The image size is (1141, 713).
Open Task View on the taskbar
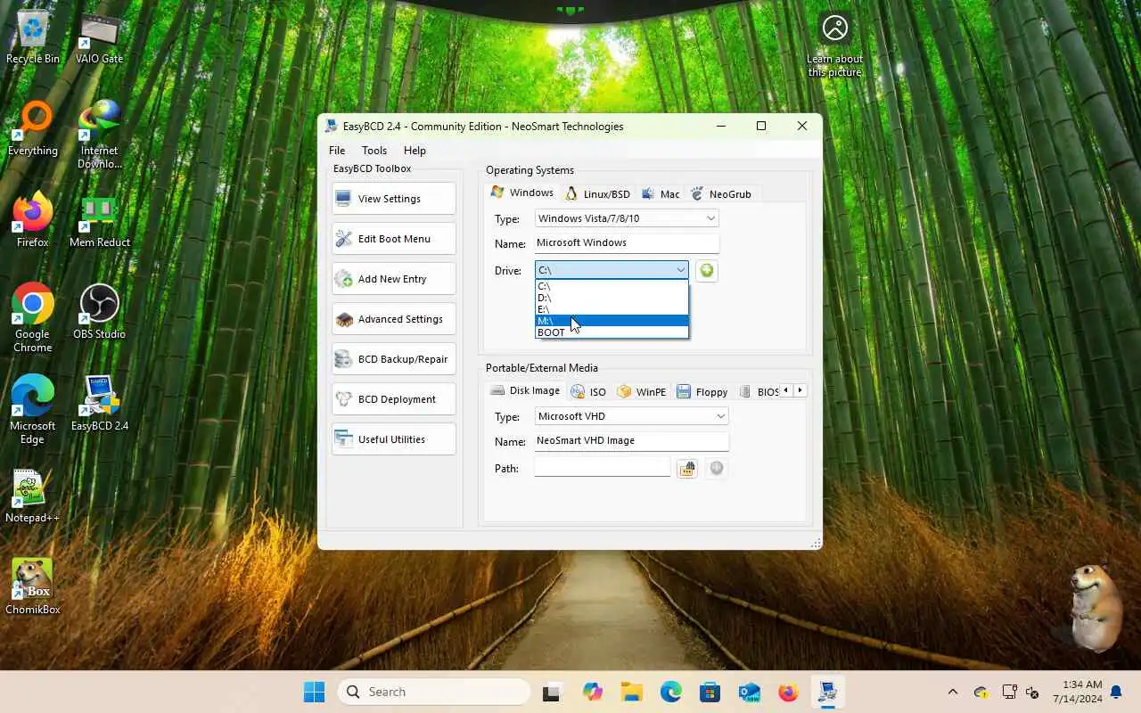point(553,692)
